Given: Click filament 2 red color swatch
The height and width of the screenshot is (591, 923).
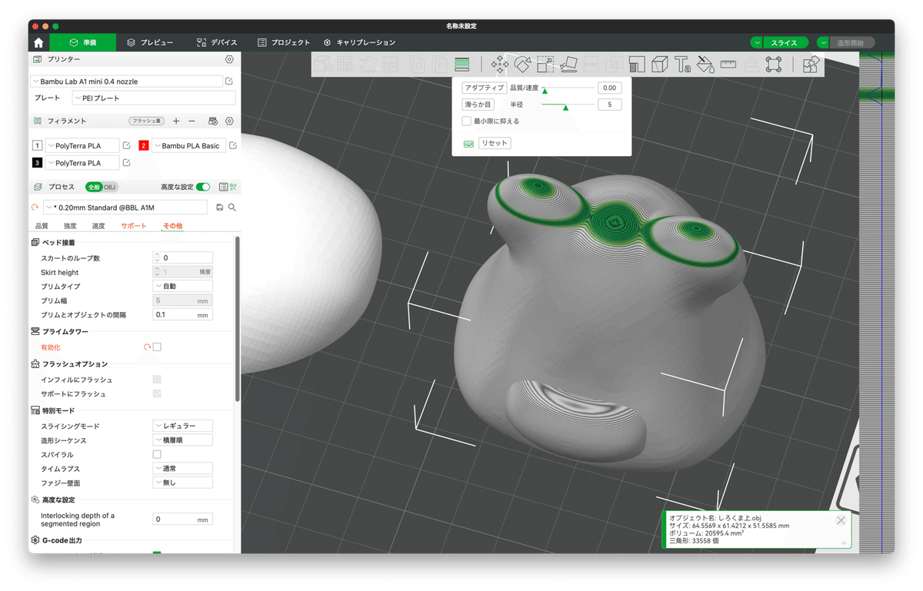Looking at the screenshot, I should 144,145.
